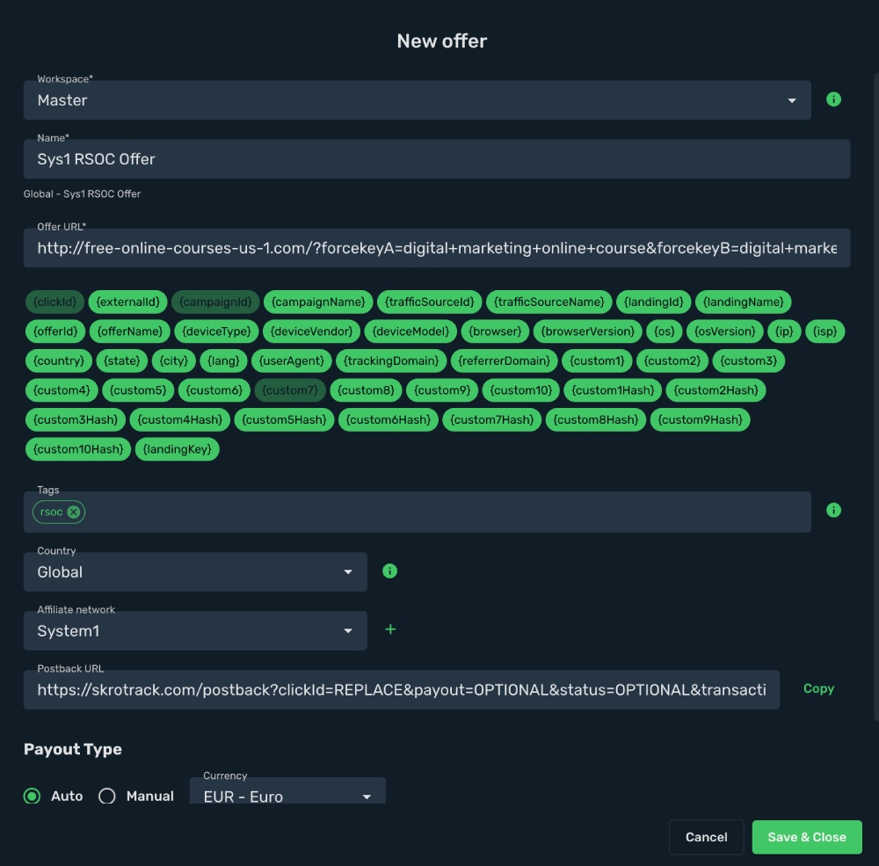
Task: Insert the {trafficSourceName} token
Action: (x=548, y=302)
